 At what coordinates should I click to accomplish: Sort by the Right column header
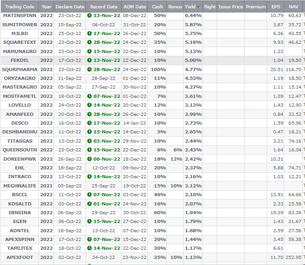point(210,7)
